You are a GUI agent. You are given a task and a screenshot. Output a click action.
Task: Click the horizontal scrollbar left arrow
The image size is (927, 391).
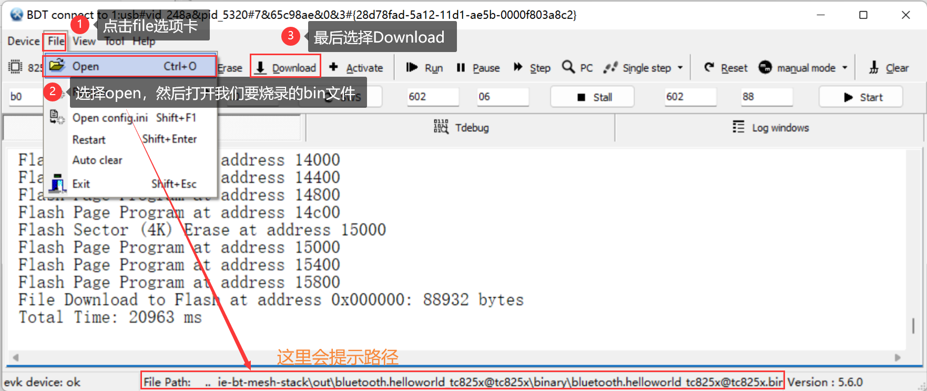click(15, 357)
